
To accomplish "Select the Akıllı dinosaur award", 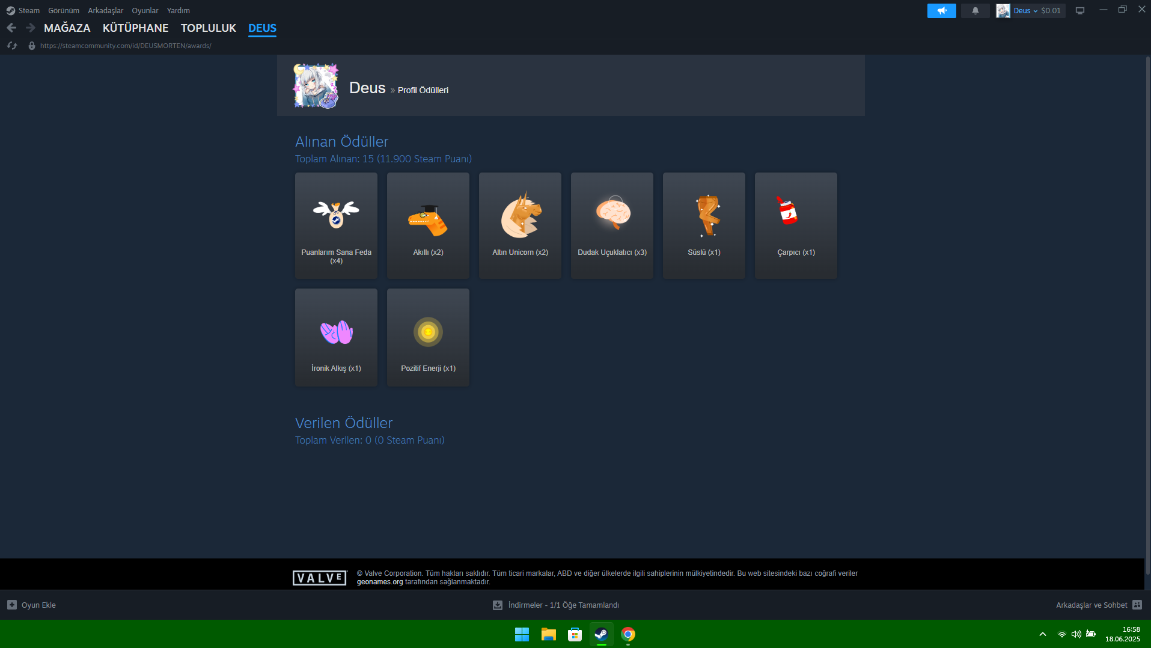I will click(428, 225).
